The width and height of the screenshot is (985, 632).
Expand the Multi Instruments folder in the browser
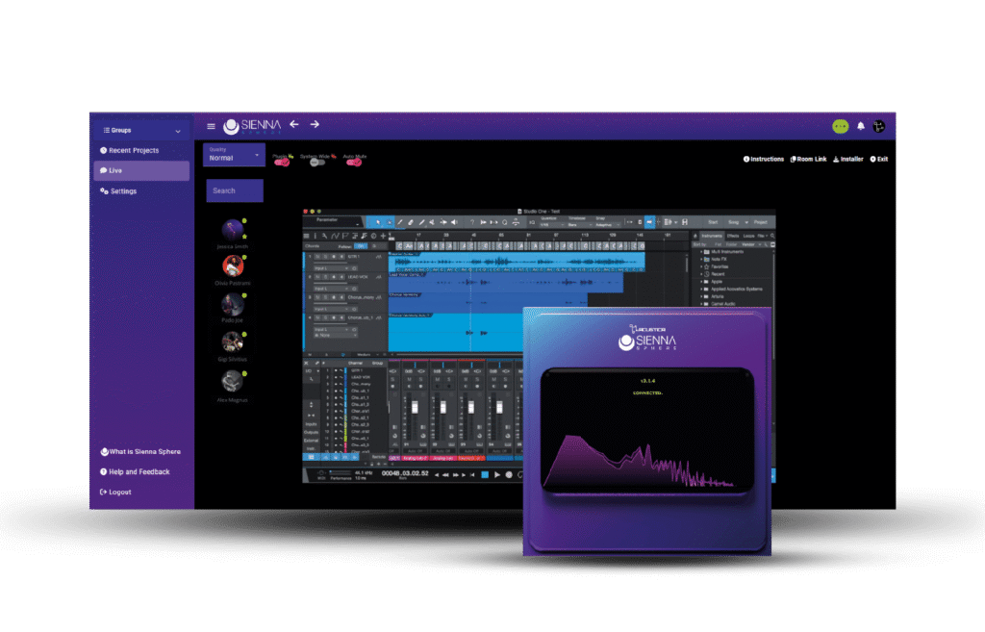point(701,252)
